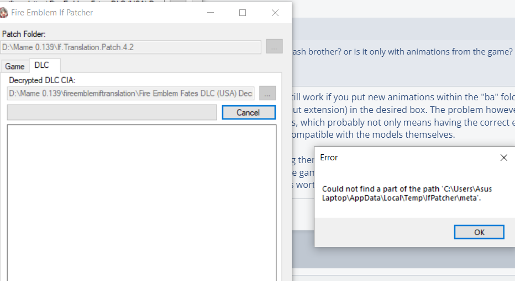Click the Decrypted DLC CIA path field
Viewport: 515px width, 281px height.
tap(131, 93)
